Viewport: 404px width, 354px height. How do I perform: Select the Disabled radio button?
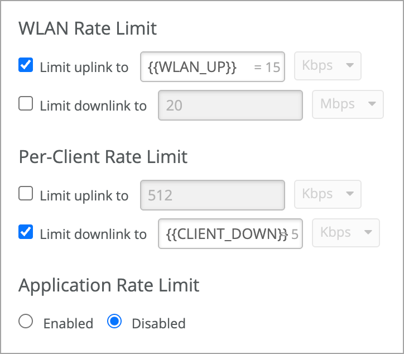coord(114,322)
